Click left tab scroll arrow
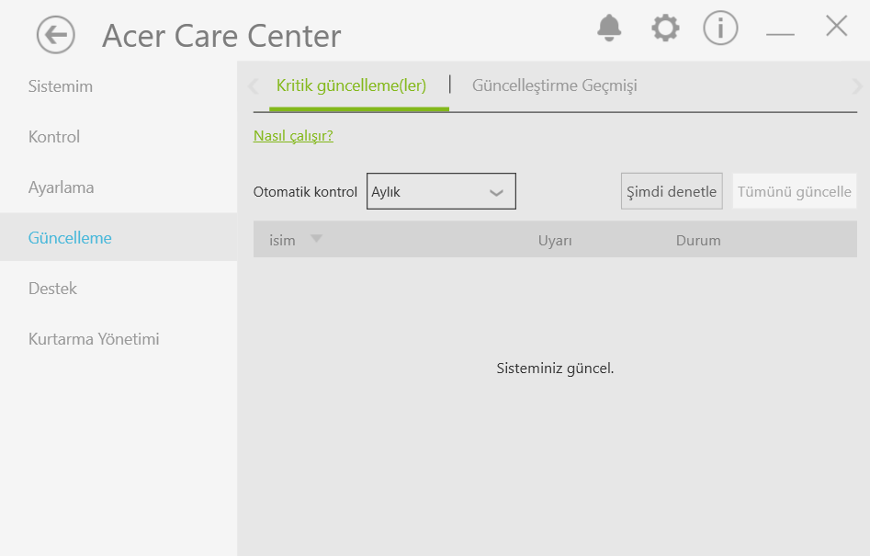Image resolution: width=870 pixels, height=556 pixels. click(254, 86)
